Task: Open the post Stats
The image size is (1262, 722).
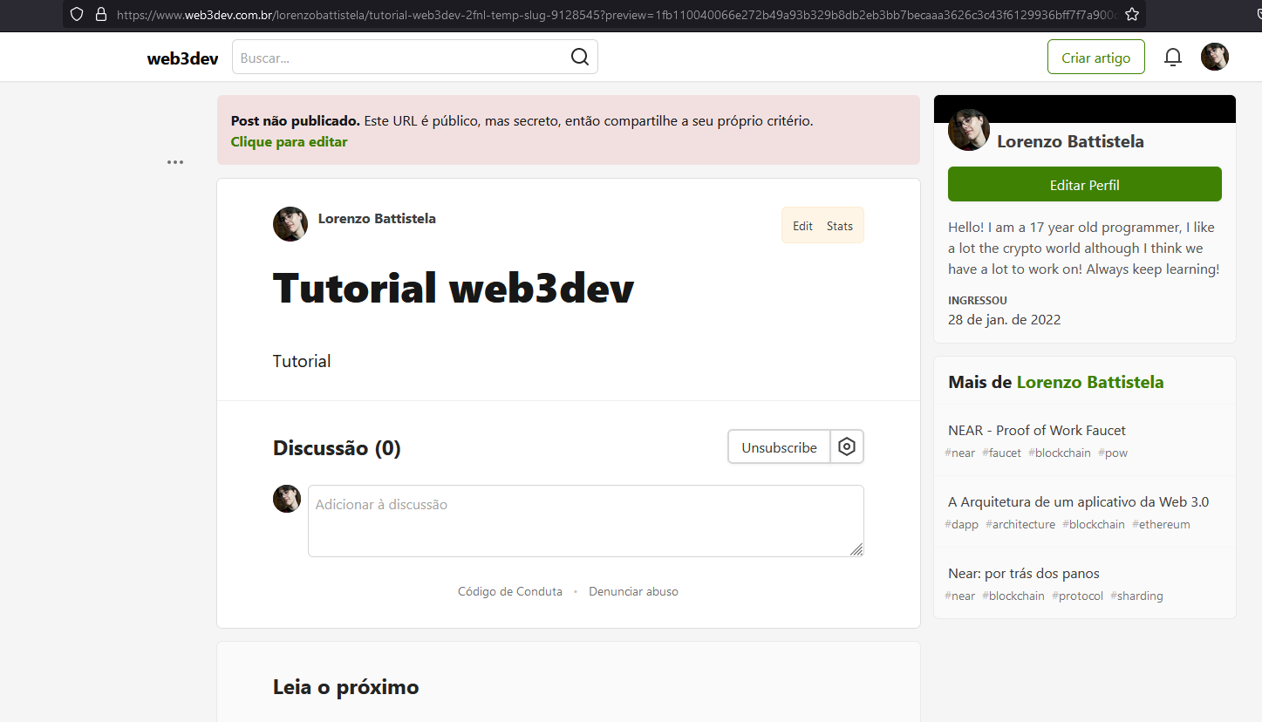Action: coord(839,226)
